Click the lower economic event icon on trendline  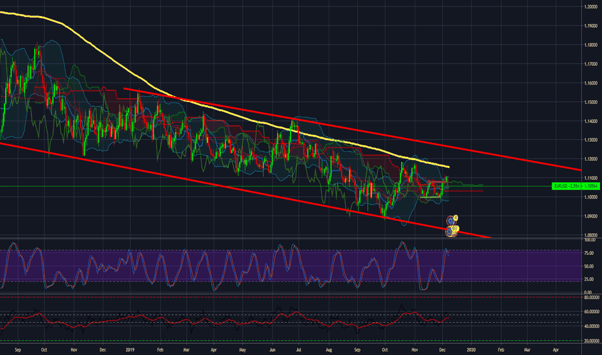[450, 230]
